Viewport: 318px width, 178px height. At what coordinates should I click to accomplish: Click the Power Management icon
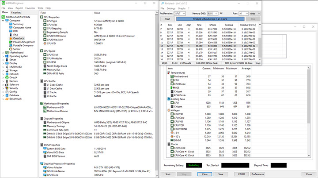click(11, 42)
